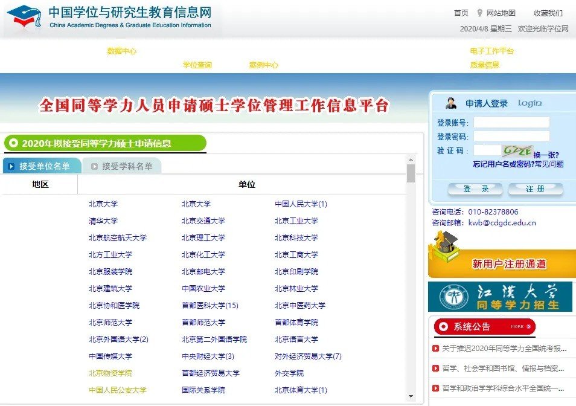576x406 pixels.
Task: Click the graduation cap logo of the site
Action: [23, 16]
